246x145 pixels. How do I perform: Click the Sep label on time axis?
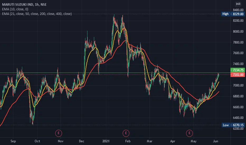[13, 141]
